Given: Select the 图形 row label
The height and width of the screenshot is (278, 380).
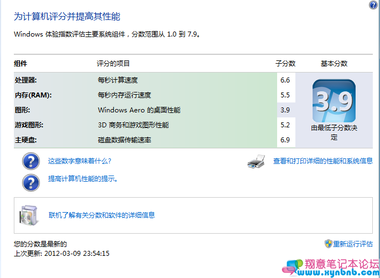Looking at the screenshot, I should coord(22,110).
